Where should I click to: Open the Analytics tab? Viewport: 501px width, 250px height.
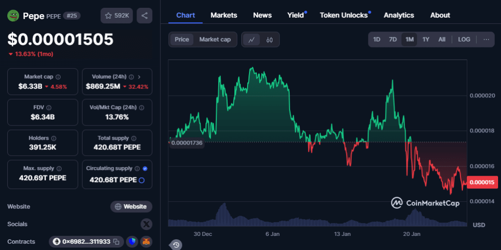(x=399, y=15)
